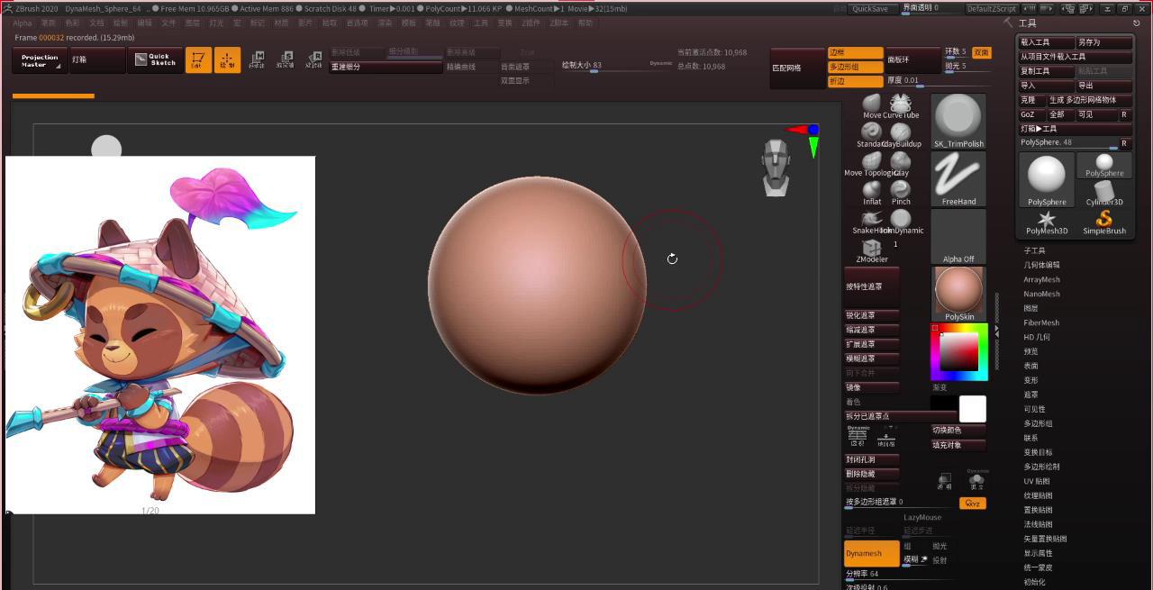Screen dimensions: 1153x590
Task: Toggle Draw mode button
Action: click(227, 60)
